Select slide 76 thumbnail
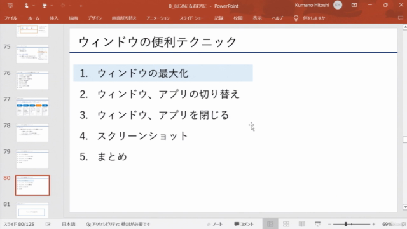407x229 pixels. [x=32, y=80]
